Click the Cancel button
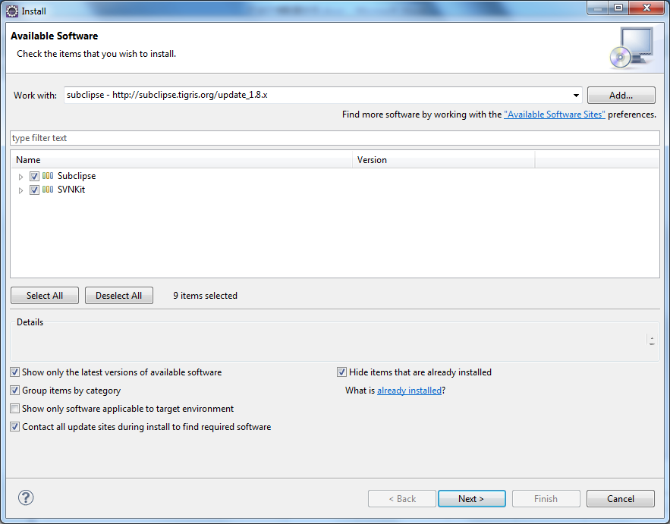Screen dimensions: 670x524 click(621, 499)
